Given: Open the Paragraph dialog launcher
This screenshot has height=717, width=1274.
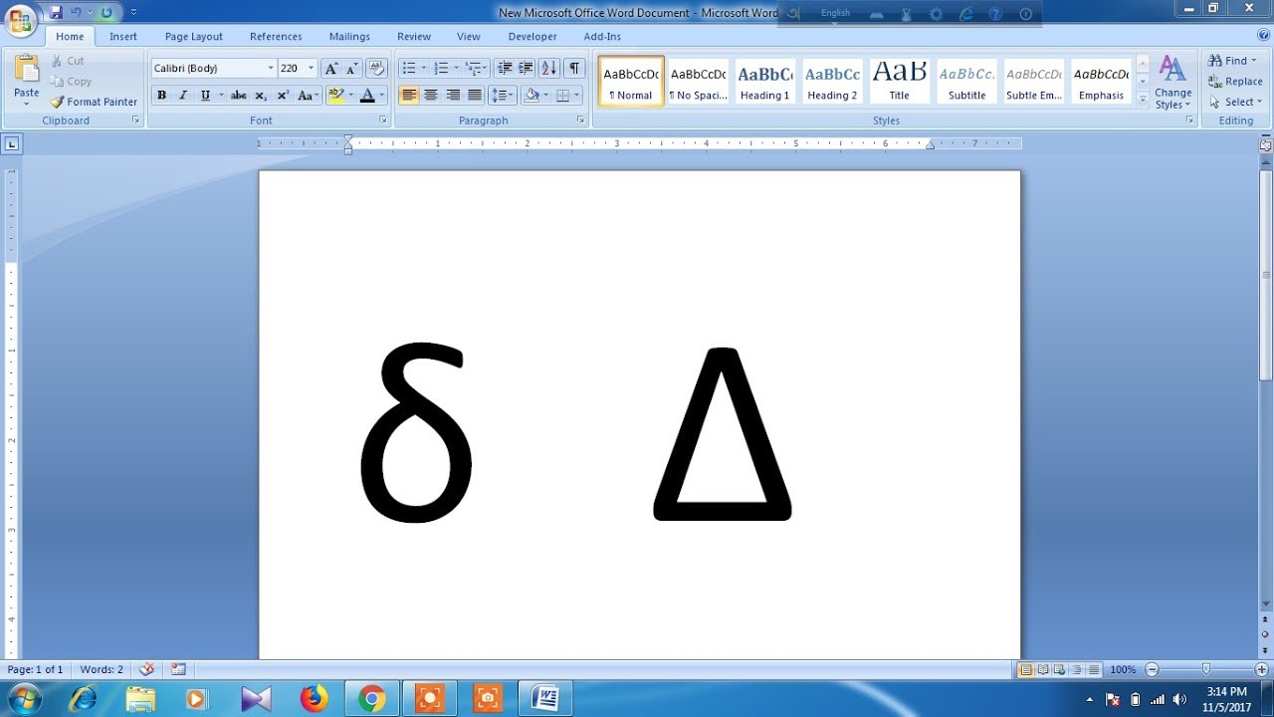Looking at the screenshot, I should [x=581, y=119].
